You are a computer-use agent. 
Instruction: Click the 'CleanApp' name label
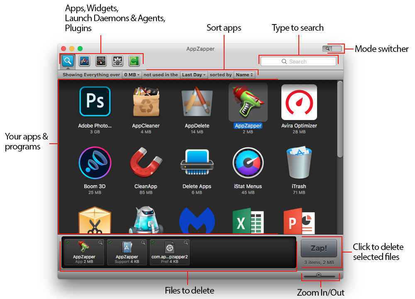[146, 186]
